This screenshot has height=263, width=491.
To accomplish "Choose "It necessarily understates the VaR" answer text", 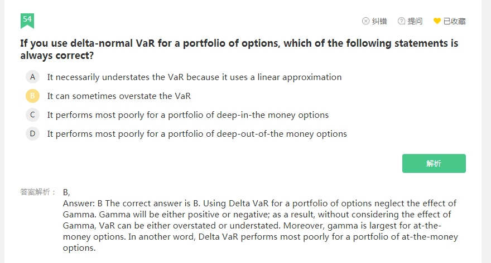I will click(x=194, y=77).
